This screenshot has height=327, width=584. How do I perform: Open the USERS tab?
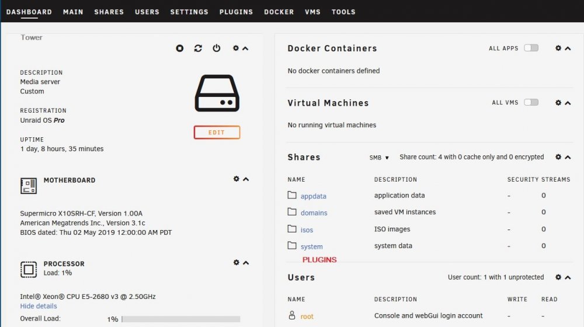click(147, 12)
